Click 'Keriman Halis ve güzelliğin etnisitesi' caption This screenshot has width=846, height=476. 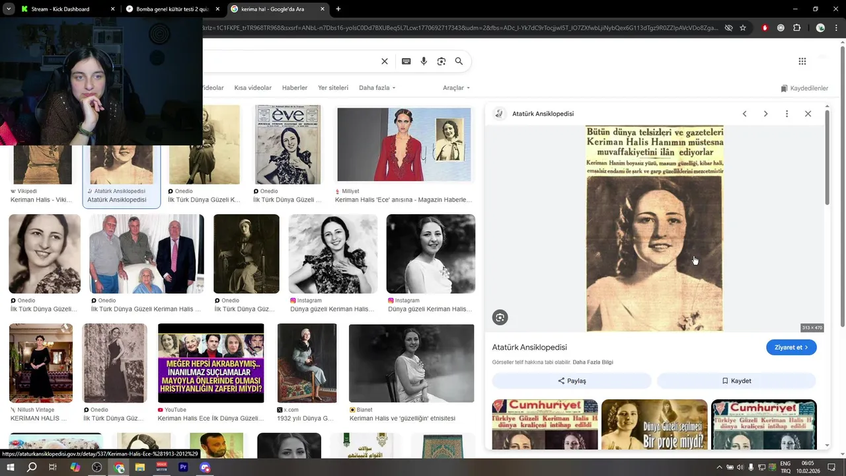[x=402, y=418]
